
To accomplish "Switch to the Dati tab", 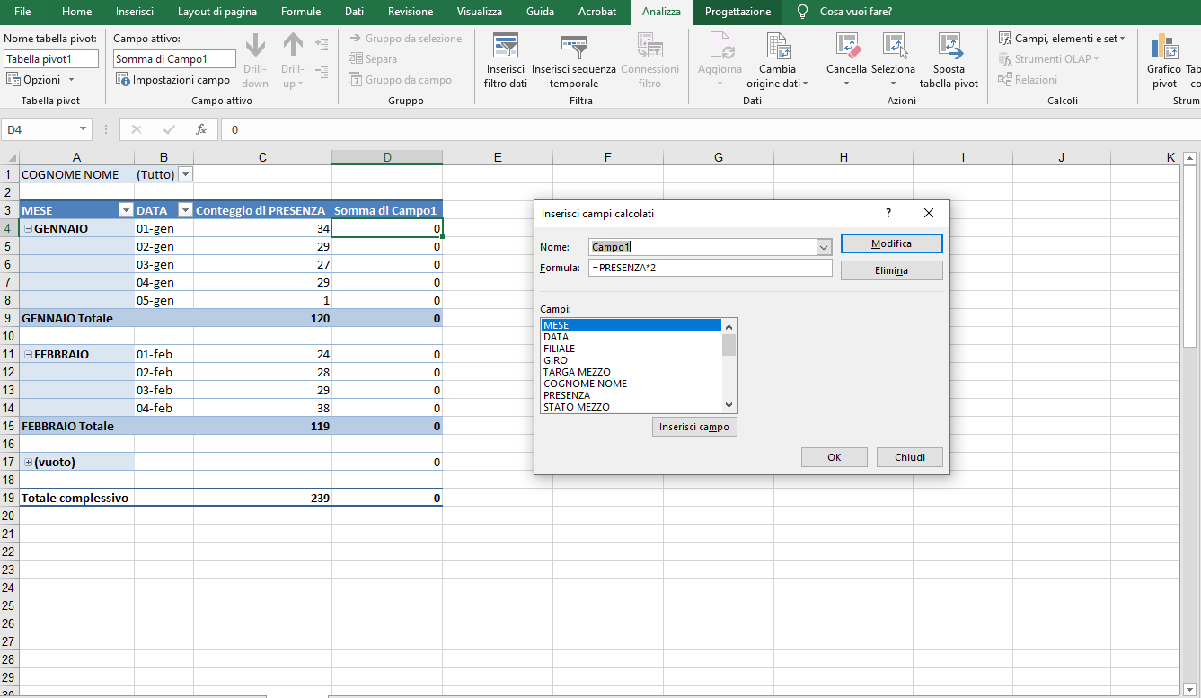I will point(355,12).
